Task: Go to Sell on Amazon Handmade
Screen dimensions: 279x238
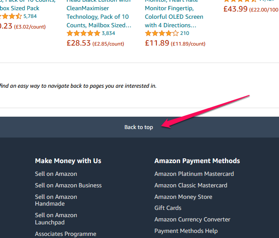Action: 56,200
